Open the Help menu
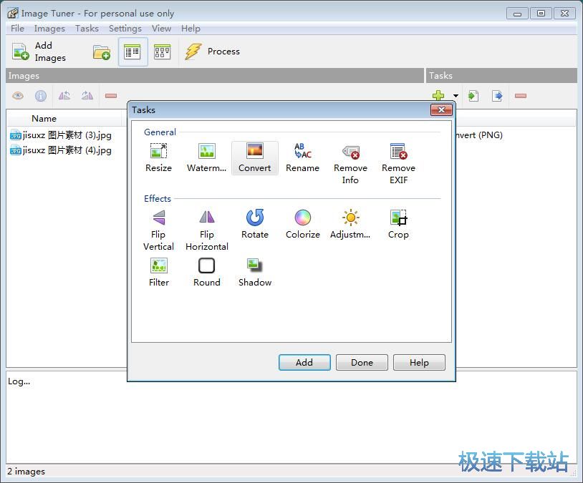This screenshot has width=583, height=483. [x=191, y=28]
